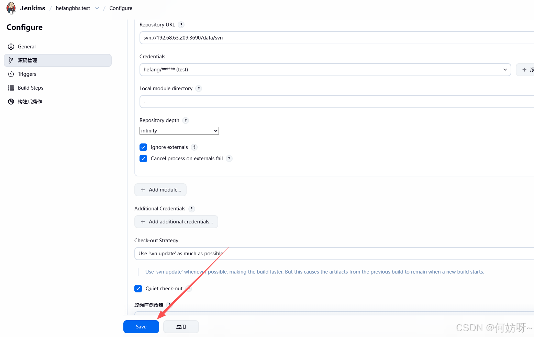Click the 应用 apply button
The width and height of the screenshot is (534, 337).
point(181,327)
